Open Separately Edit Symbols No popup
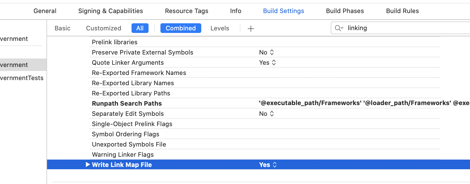 click(266, 114)
